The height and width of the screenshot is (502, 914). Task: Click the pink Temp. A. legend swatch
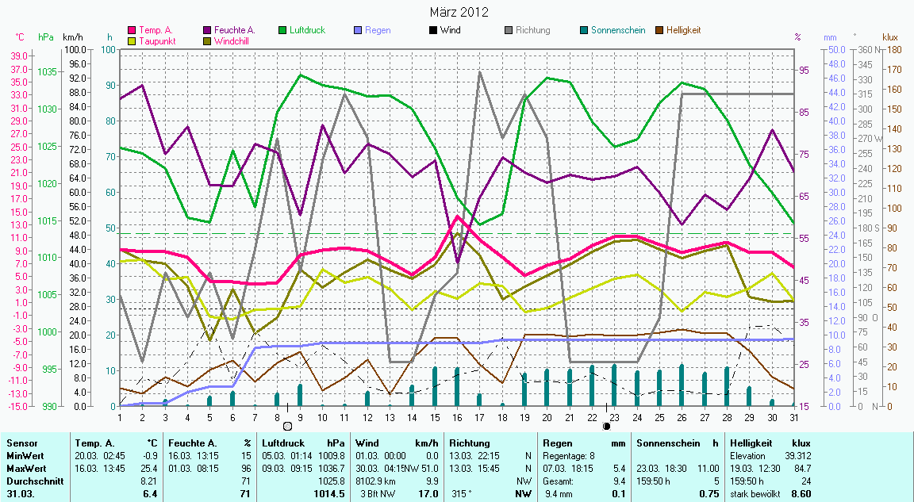coord(132,30)
